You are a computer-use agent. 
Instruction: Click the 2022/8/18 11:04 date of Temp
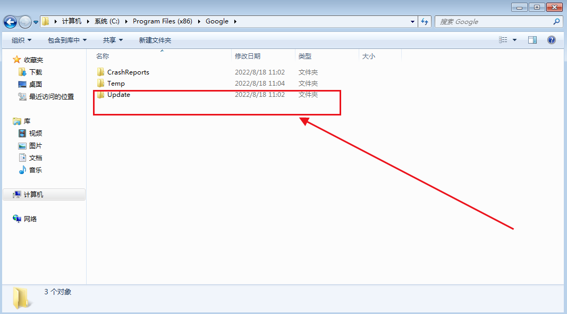coord(260,84)
